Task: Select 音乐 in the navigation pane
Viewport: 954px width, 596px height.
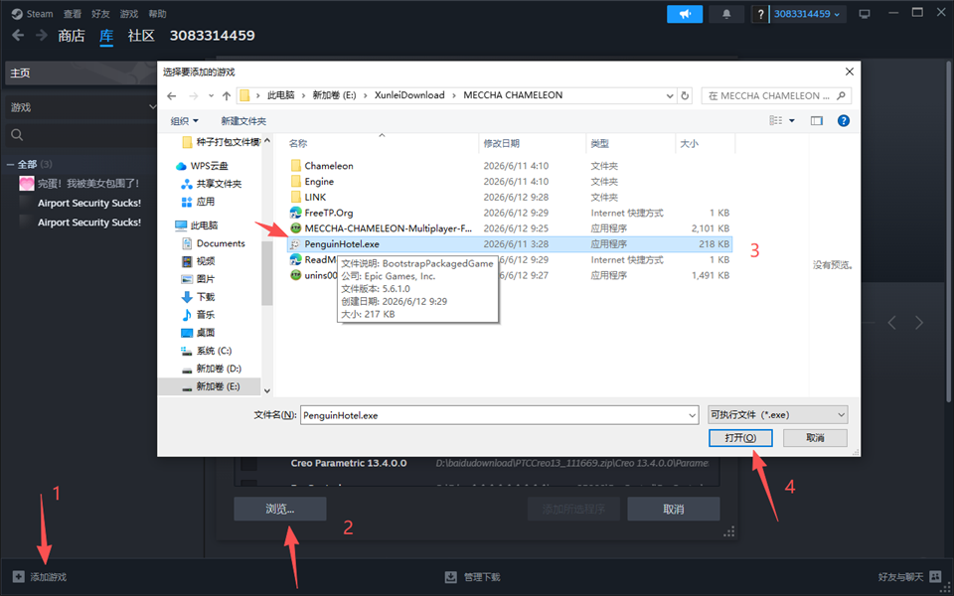Action: click(x=205, y=315)
